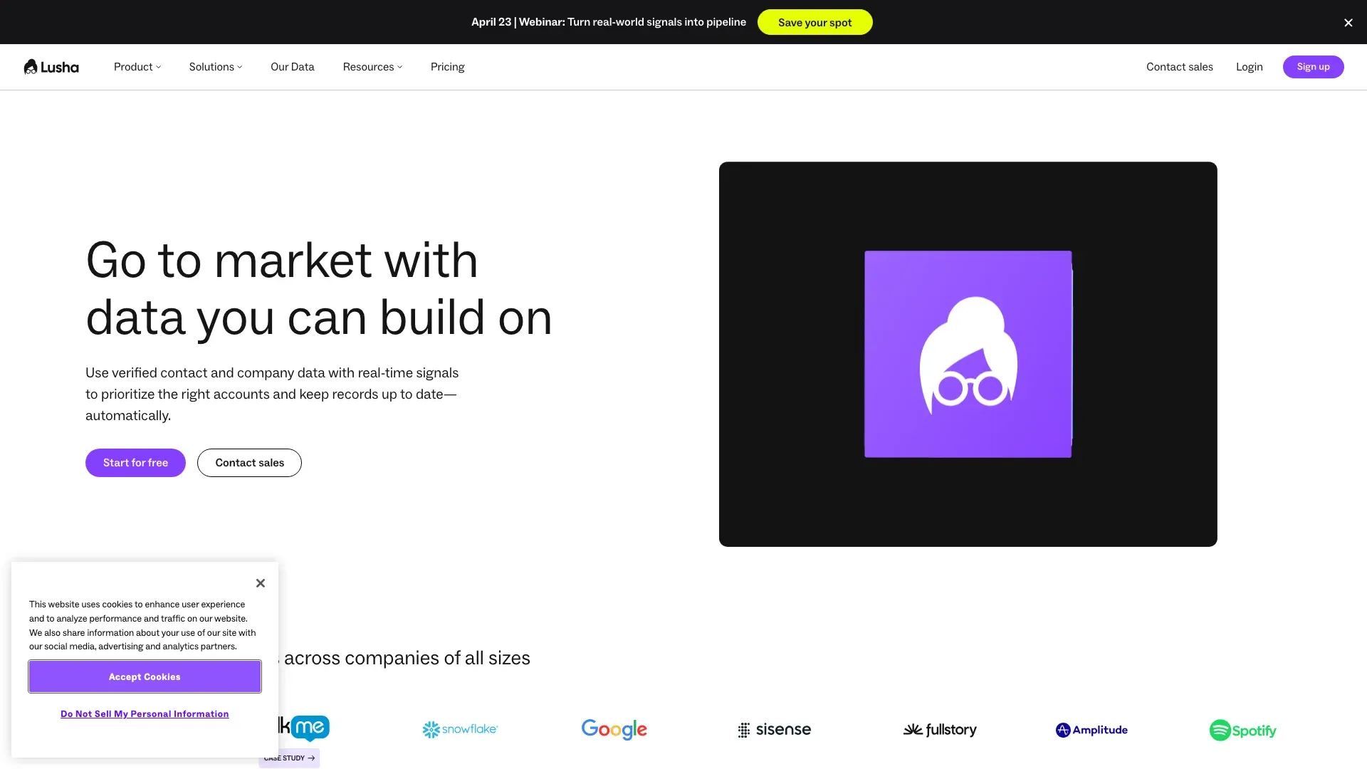Click the Spotify logo

click(x=1242, y=730)
